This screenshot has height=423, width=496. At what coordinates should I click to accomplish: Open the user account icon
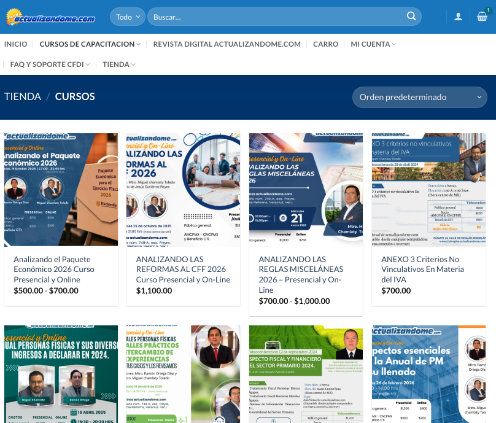tap(458, 17)
